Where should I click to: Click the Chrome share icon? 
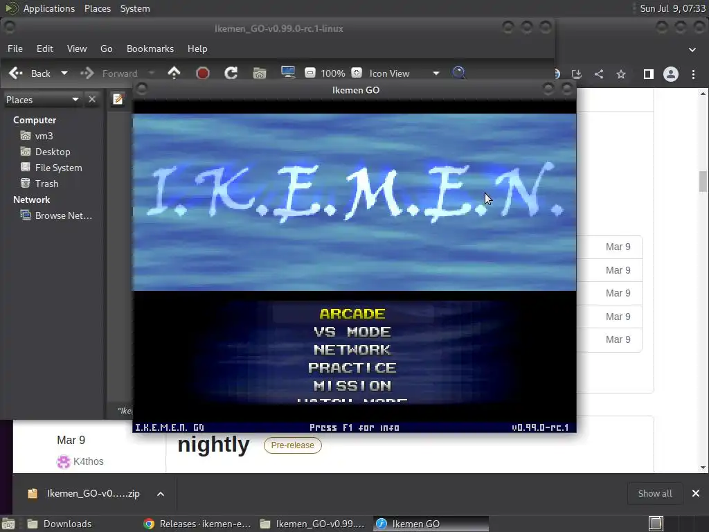pos(599,73)
